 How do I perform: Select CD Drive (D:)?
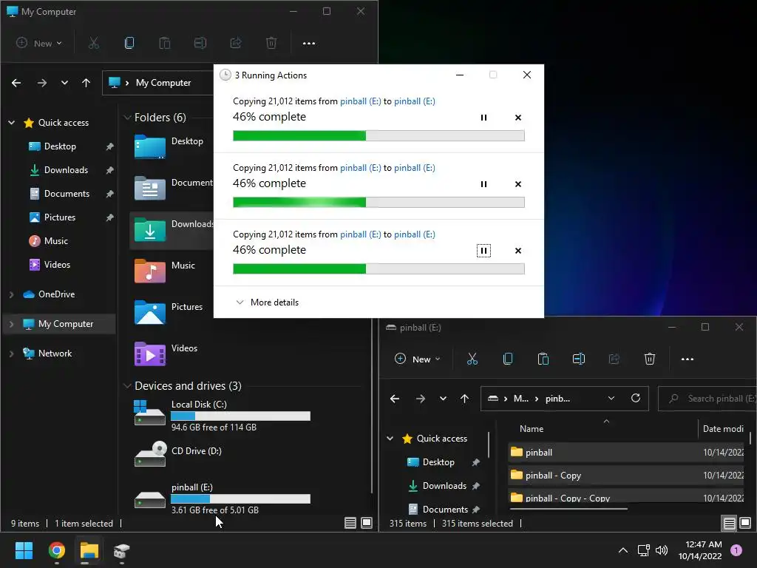click(x=179, y=454)
